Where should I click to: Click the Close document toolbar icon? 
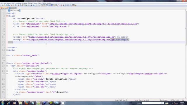(x=11, y=5)
